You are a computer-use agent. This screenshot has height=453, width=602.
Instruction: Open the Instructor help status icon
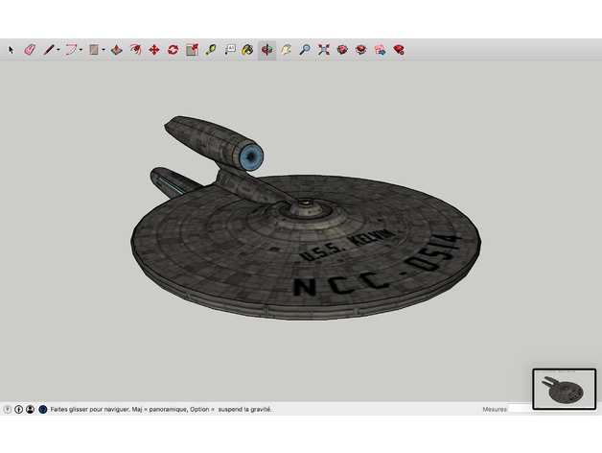(43, 409)
